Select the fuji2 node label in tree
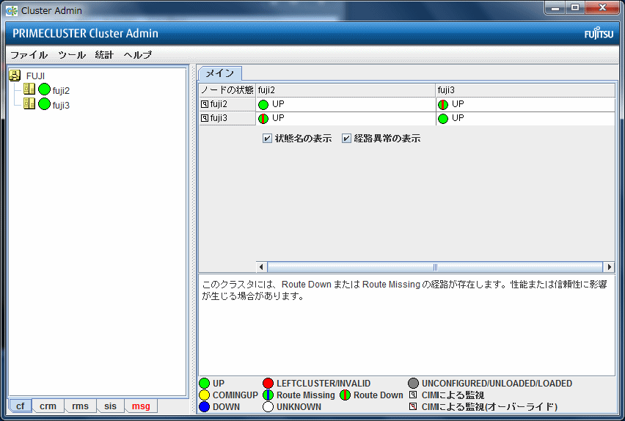 (61, 90)
